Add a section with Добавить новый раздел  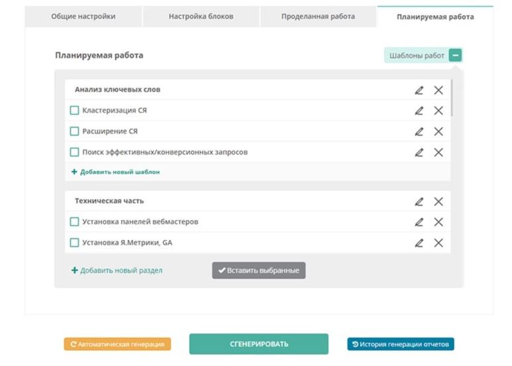tap(117, 271)
